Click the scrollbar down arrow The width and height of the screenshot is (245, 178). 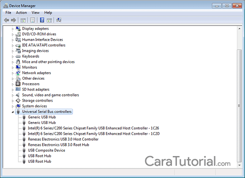[x=240, y=165]
